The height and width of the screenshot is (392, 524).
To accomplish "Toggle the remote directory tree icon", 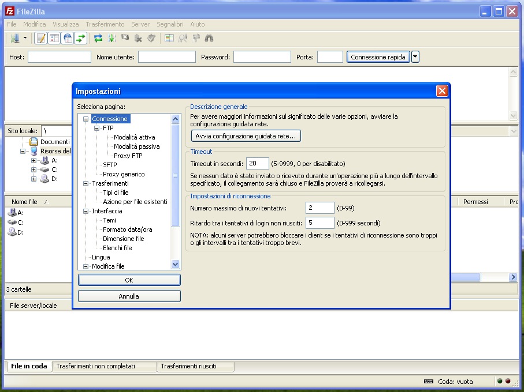I will point(68,39).
